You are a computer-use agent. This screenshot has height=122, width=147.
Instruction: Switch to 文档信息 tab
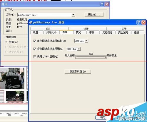[108, 32]
